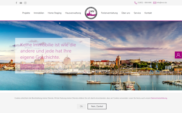Image resolution: width=182 pixels, height=113 pixels.
Task: Go to the Kontakt page
Action: tap(148, 13)
